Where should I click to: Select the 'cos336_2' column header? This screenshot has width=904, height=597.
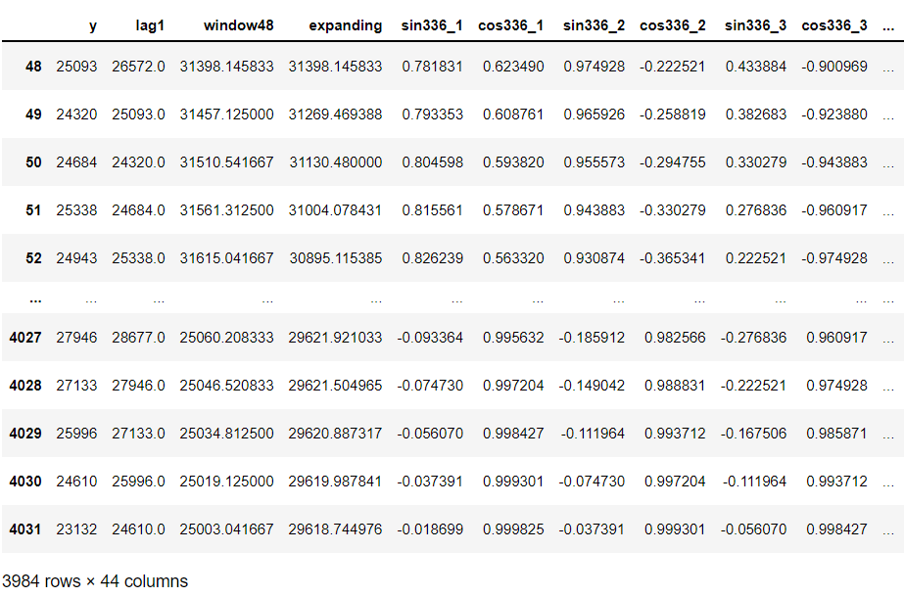[672, 25]
